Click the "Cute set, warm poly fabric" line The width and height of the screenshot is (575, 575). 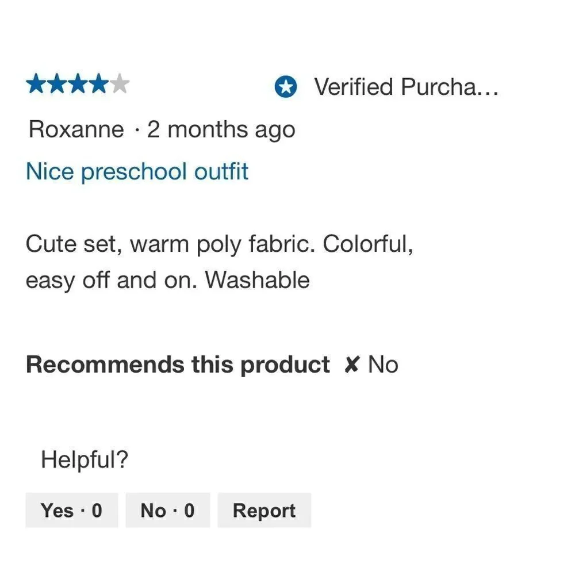[x=219, y=244]
